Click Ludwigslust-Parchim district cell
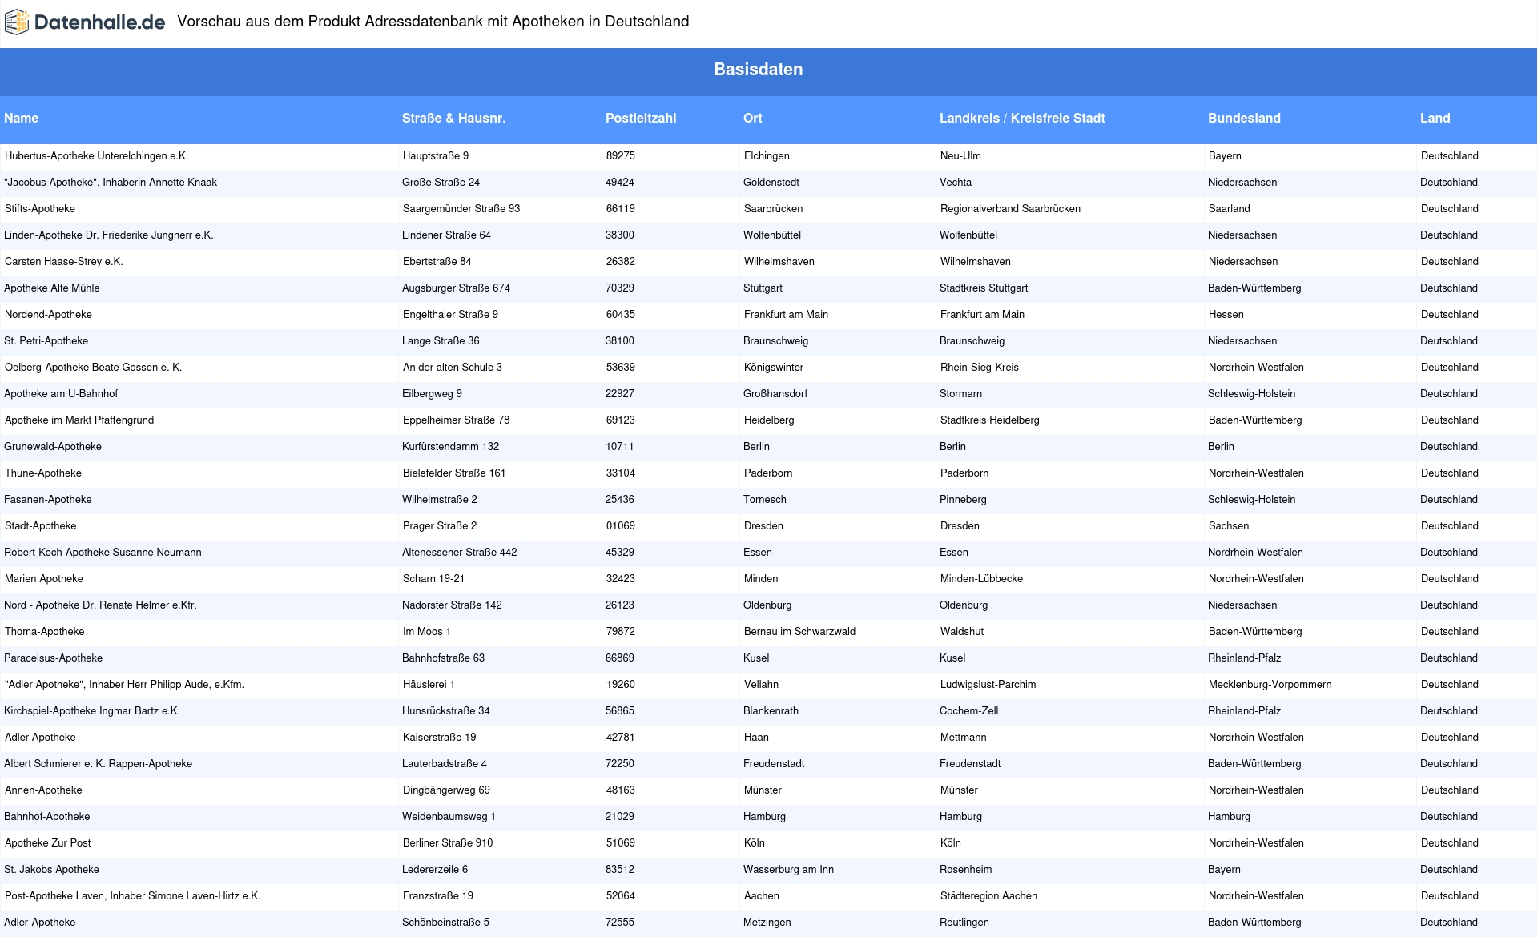Screen dimensions: 1538x937 (988, 685)
